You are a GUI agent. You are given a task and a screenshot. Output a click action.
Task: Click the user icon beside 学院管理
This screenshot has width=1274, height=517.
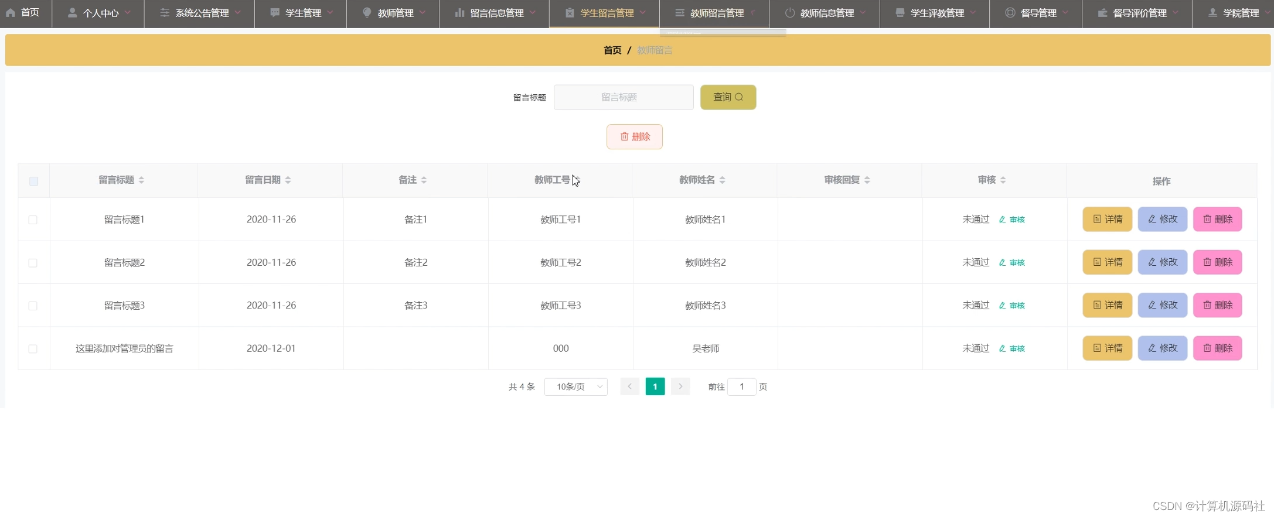coord(1212,13)
